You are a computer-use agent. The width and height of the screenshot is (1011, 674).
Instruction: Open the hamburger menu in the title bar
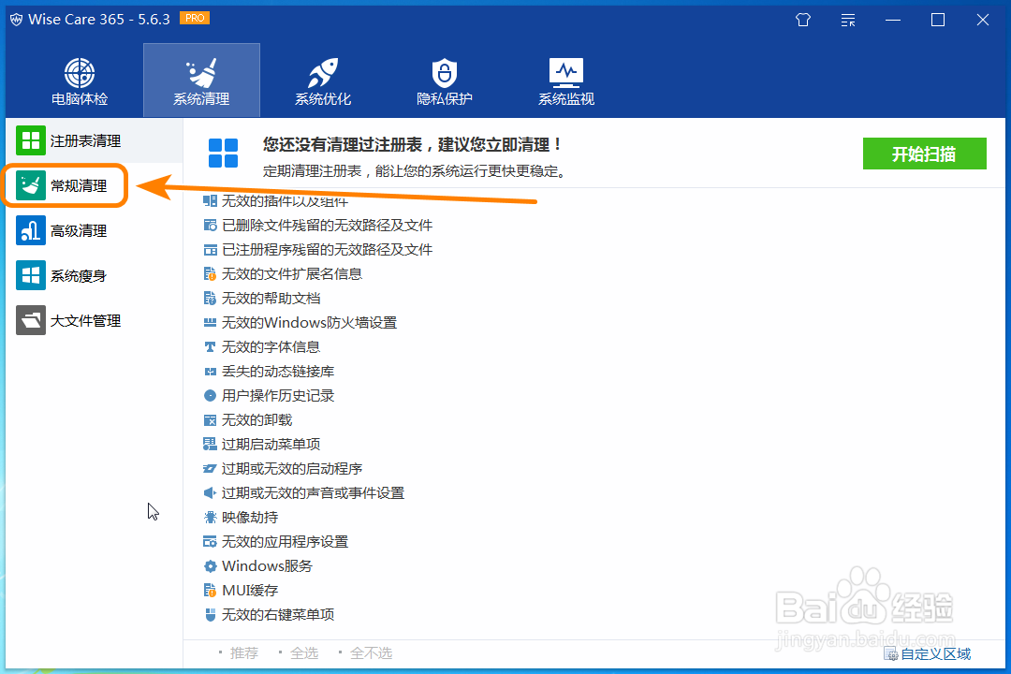coord(847,19)
